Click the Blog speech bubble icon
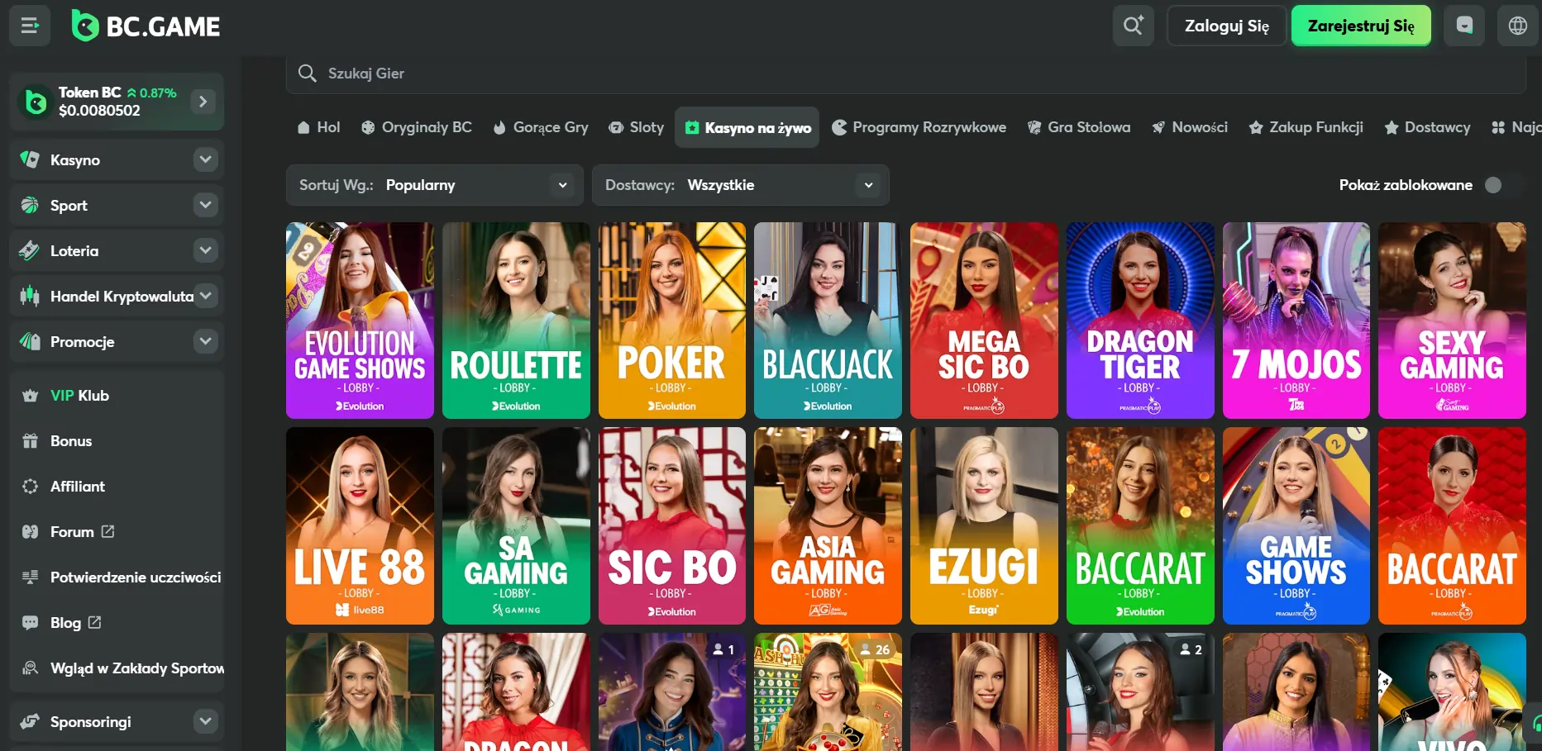Viewport: 1542px width, 751px height. pyautogui.click(x=31, y=623)
